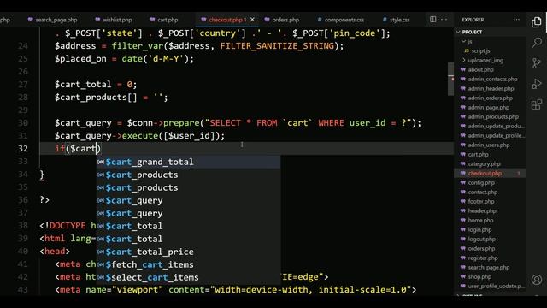Choose $select_cart_items from the suggestions
The height and width of the screenshot is (308, 547).
click(188, 277)
